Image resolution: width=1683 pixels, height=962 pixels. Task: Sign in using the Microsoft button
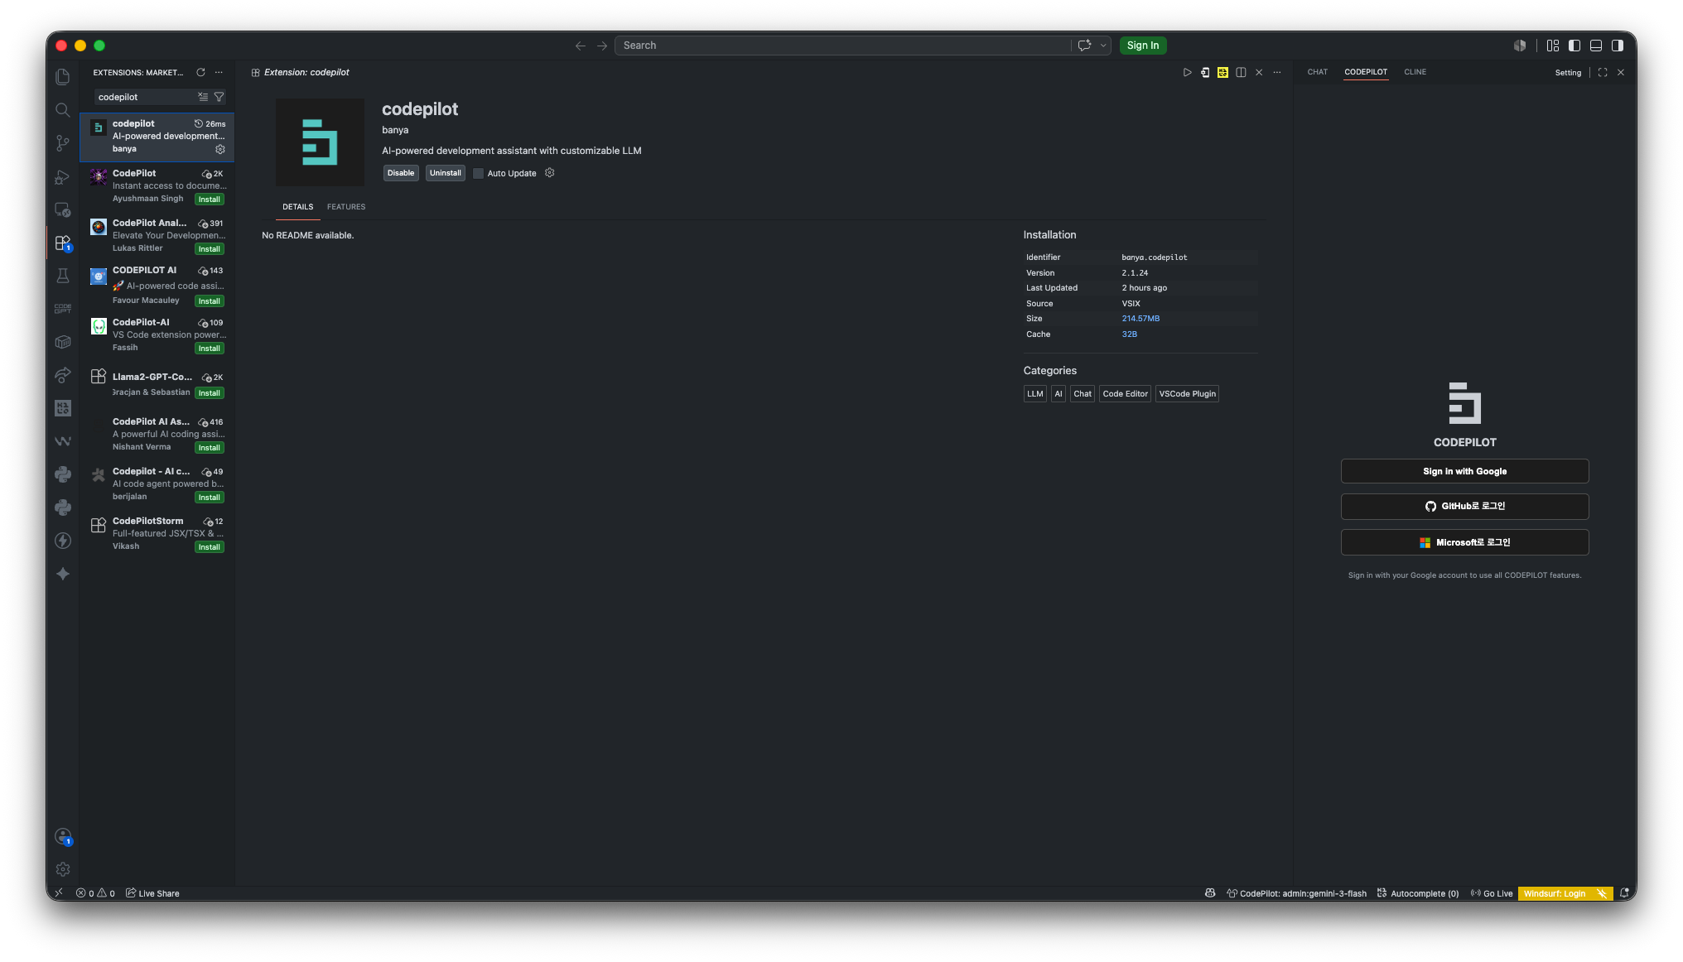pyautogui.click(x=1464, y=542)
